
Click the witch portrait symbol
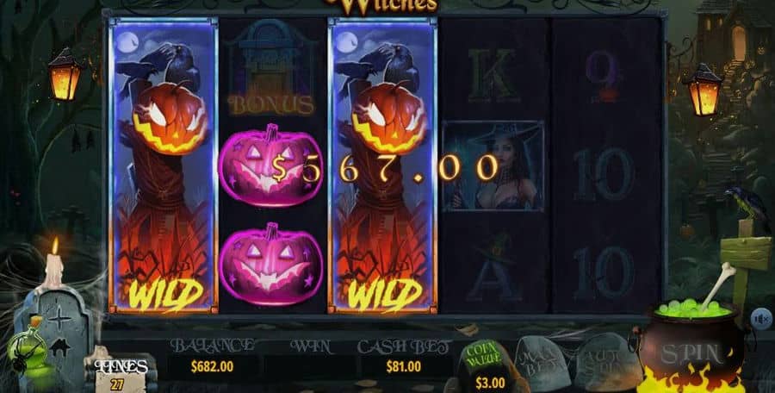(493, 165)
